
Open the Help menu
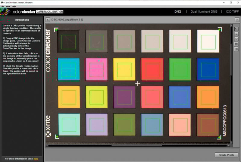pos(14,6)
